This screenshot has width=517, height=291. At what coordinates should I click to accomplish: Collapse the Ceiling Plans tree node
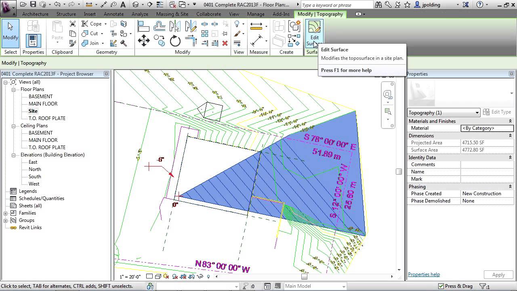pyautogui.click(x=13, y=126)
